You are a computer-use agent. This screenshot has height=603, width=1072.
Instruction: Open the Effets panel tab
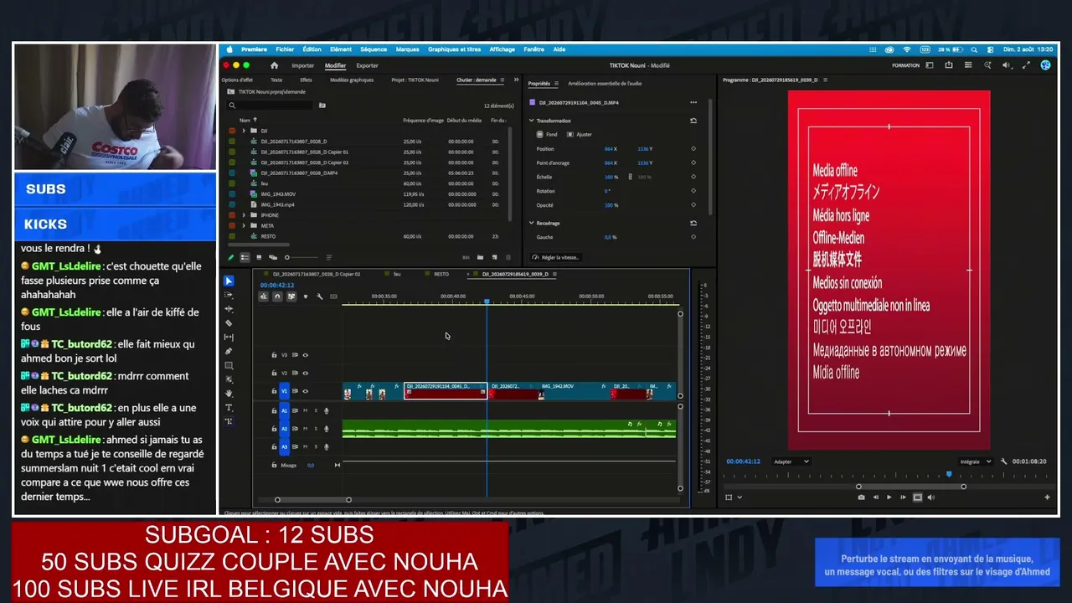tap(306, 80)
